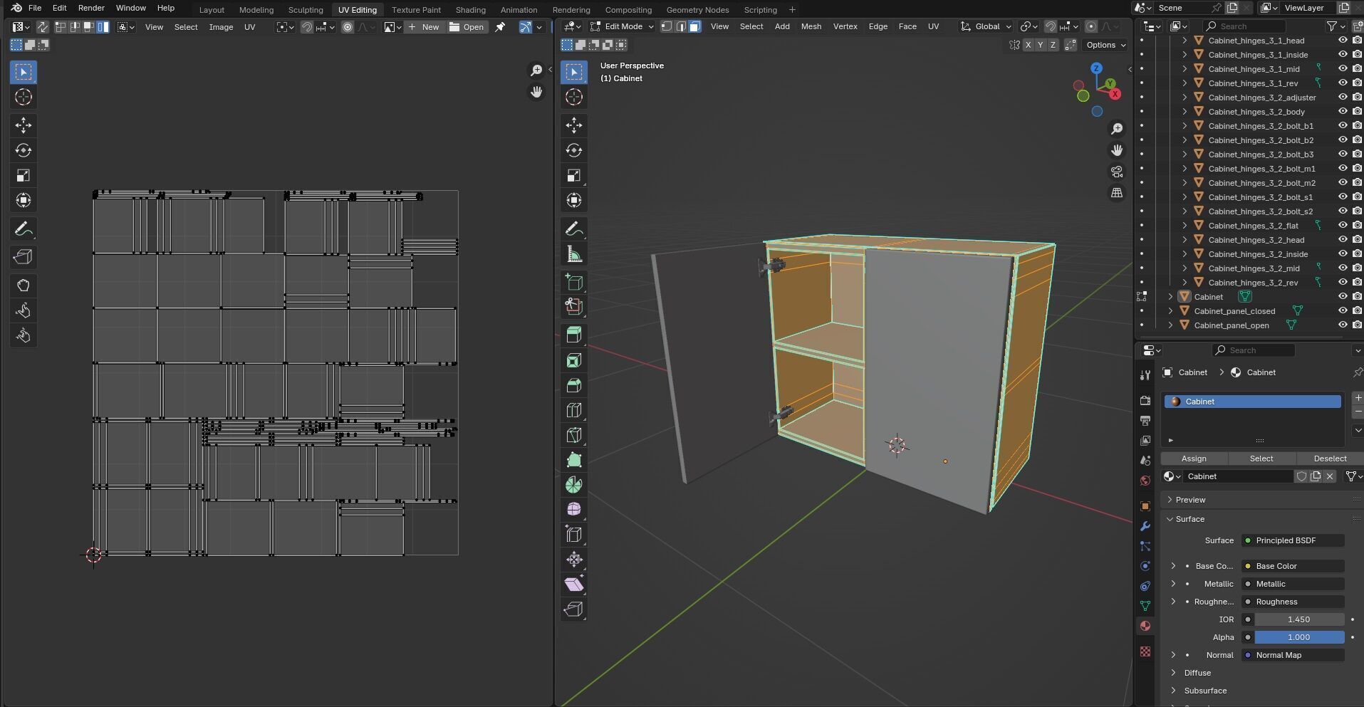Select the Rip Region tool
1364x707 pixels.
pyautogui.click(x=574, y=609)
